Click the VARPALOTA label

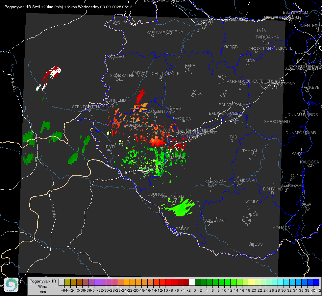[238, 81]
